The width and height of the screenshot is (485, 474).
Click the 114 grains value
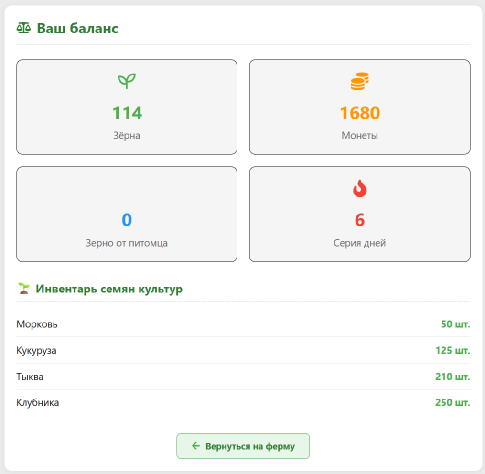(127, 113)
